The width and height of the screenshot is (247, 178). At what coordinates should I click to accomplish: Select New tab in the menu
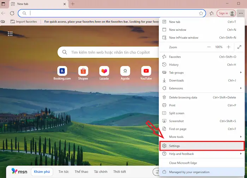202,22
